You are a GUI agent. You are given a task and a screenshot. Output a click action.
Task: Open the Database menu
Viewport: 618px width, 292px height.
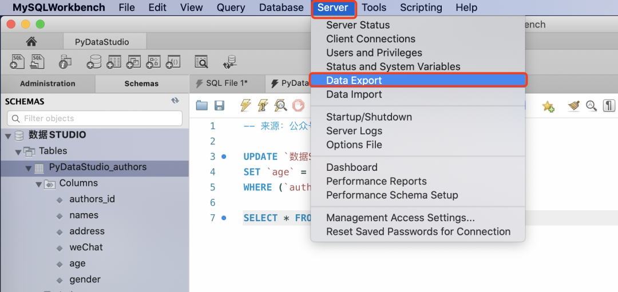click(282, 7)
